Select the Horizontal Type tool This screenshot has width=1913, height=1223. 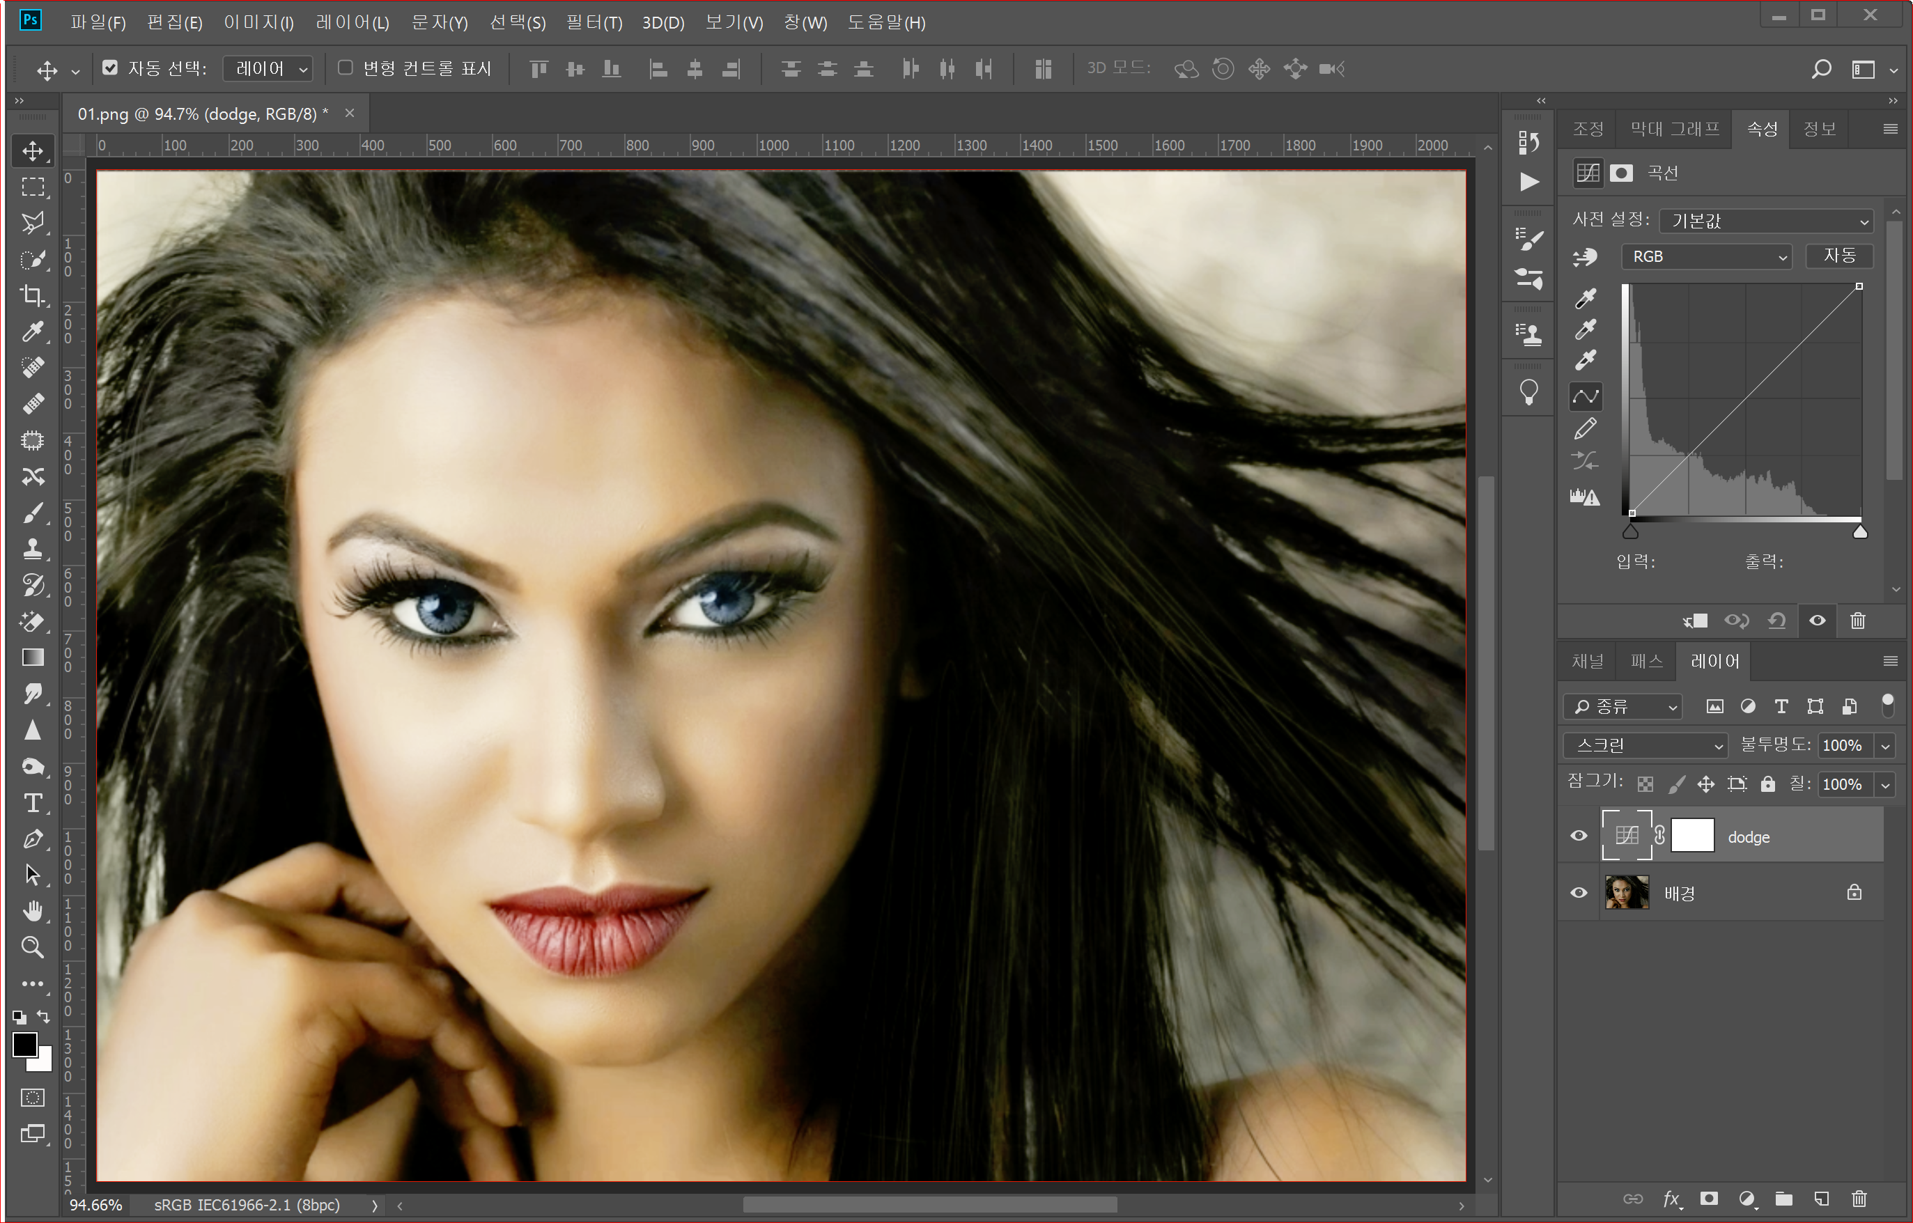coord(33,803)
